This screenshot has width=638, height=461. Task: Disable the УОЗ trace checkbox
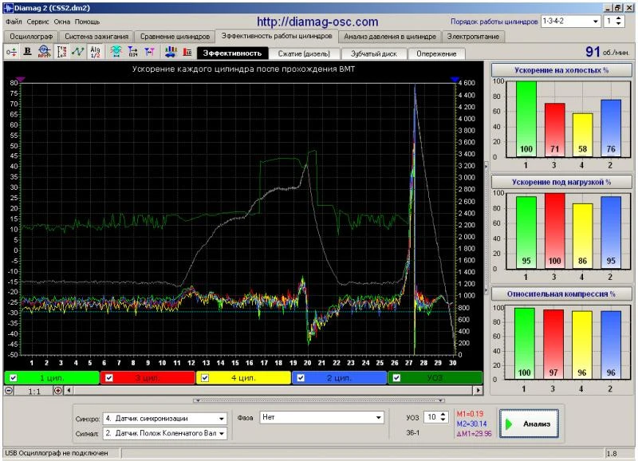396,378
